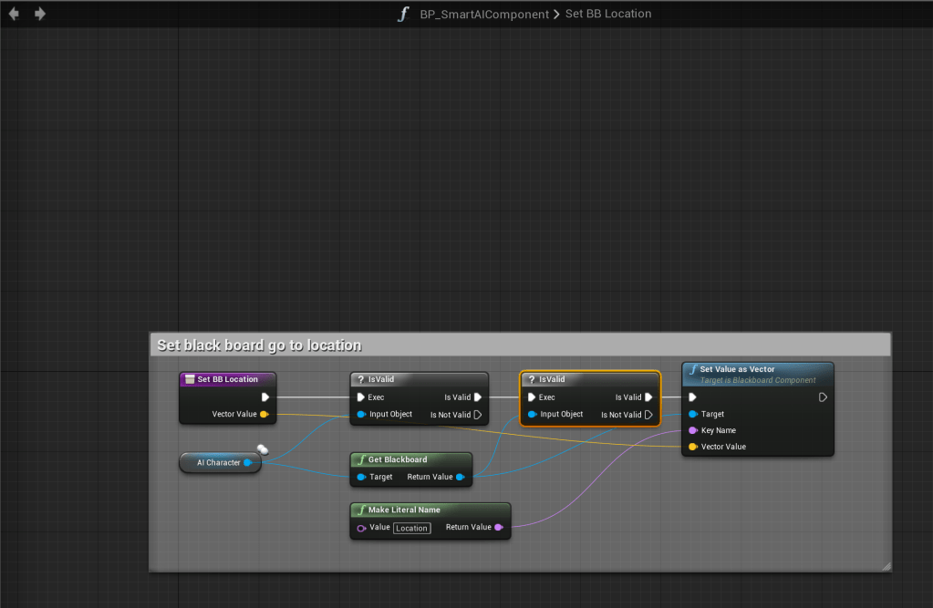Screen dimensions: 933x608
Task: Select the purple Set BB Location entry node
Action: [x=227, y=379]
